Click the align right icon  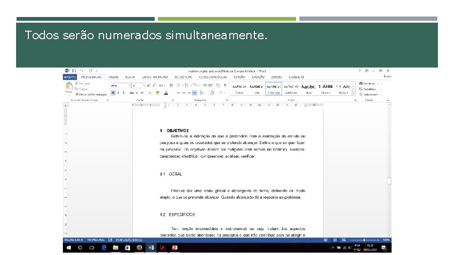tap(189, 93)
